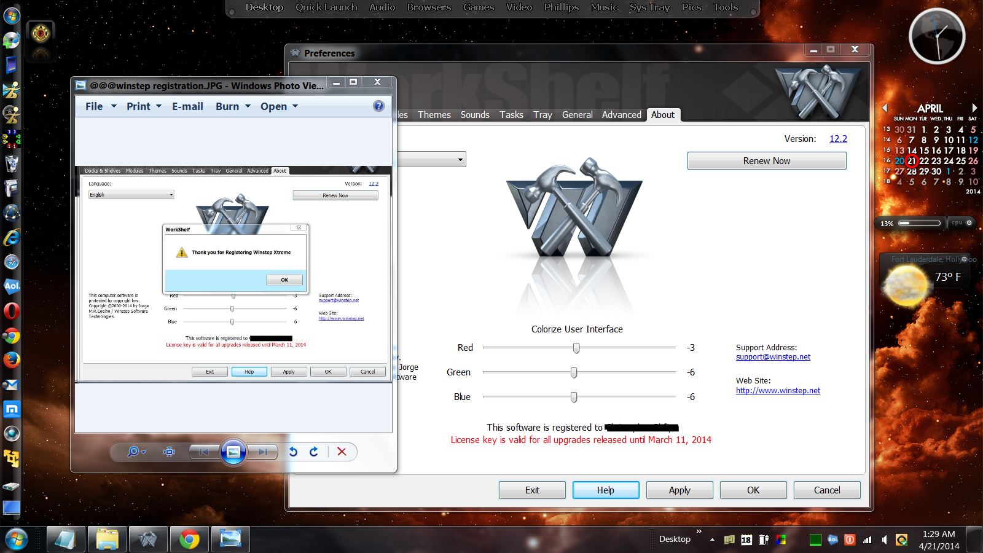Expand the Print dropdown menu
Viewport: 983px width, 553px height.
tap(144, 106)
